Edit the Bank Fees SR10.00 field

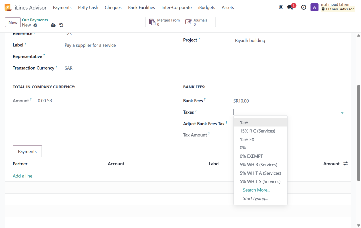coord(288,101)
